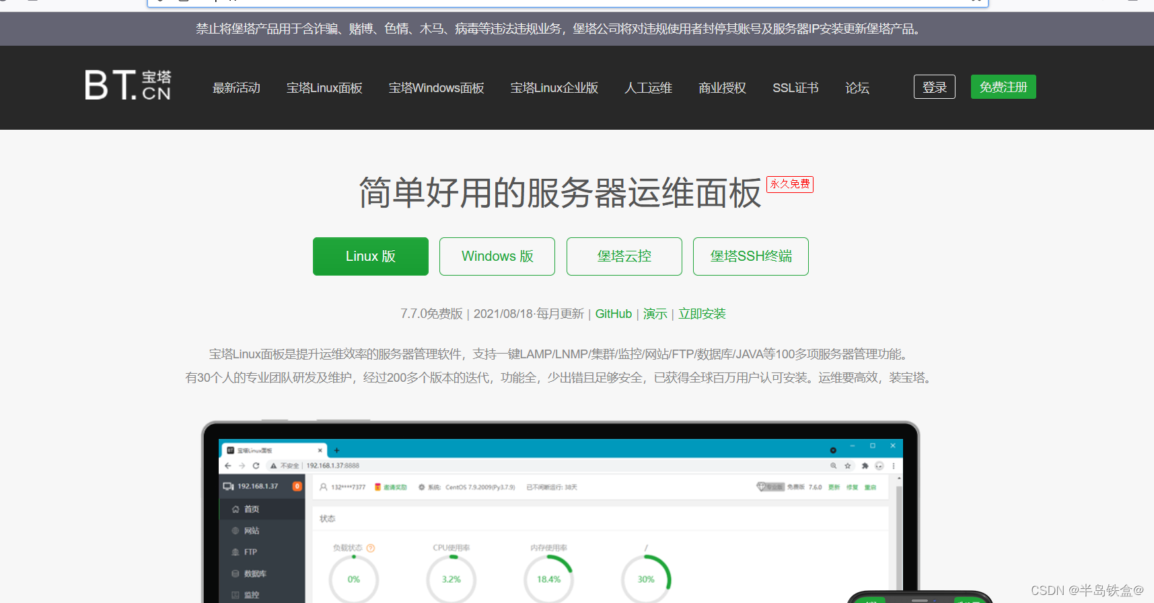Click the 监控 item in demo sidebar
The width and height of the screenshot is (1154, 603).
click(x=251, y=595)
